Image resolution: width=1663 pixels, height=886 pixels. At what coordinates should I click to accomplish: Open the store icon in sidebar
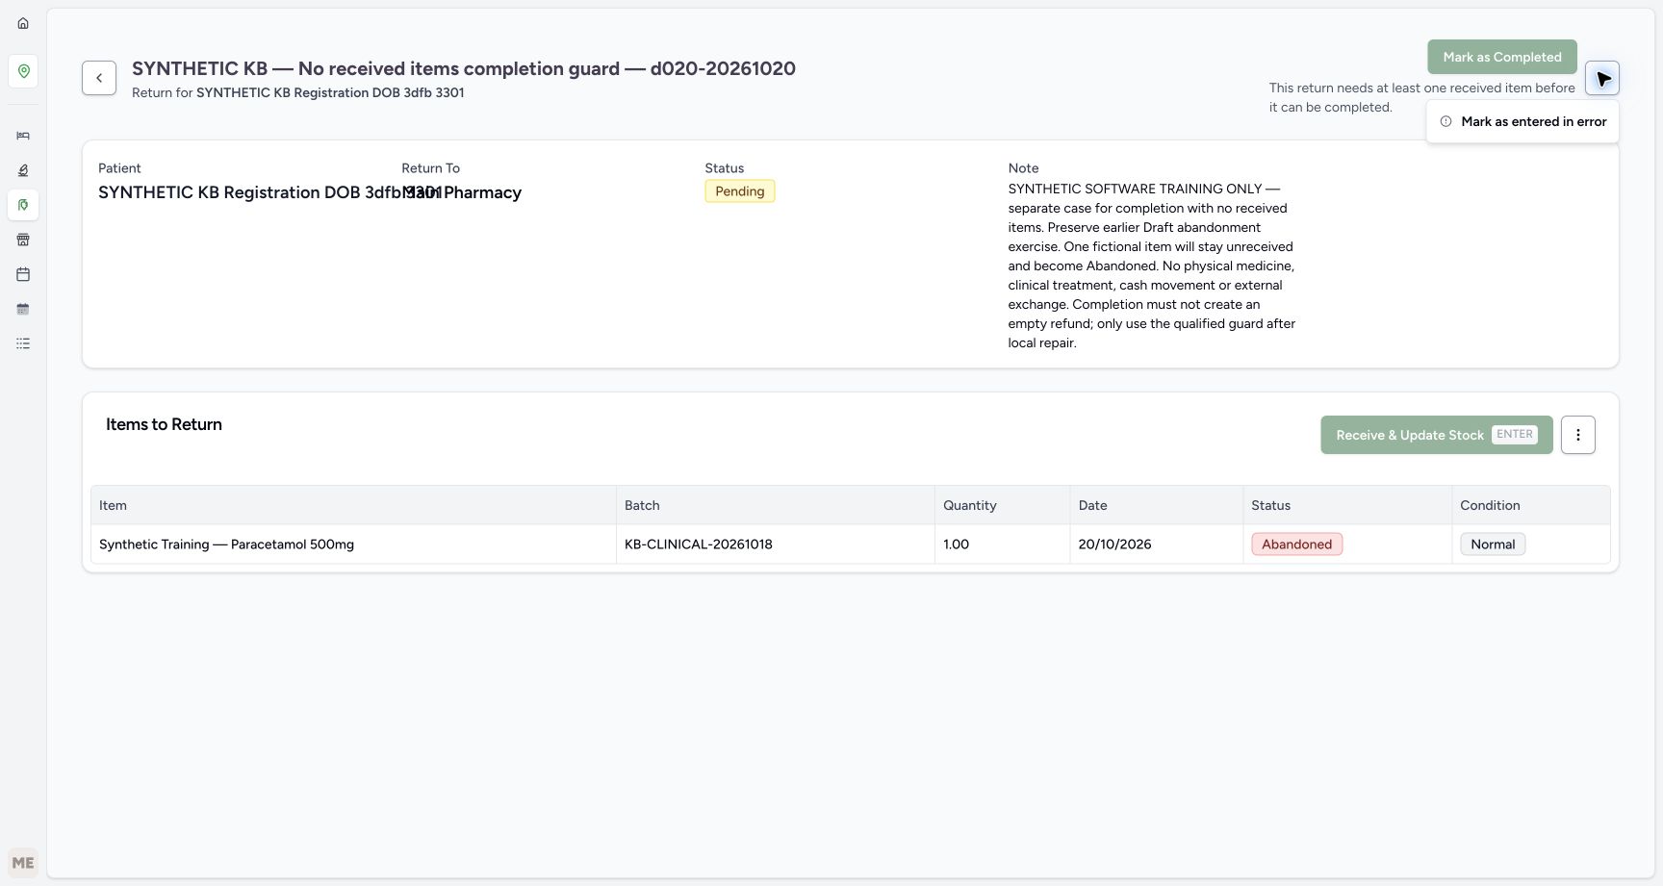click(23, 240)
